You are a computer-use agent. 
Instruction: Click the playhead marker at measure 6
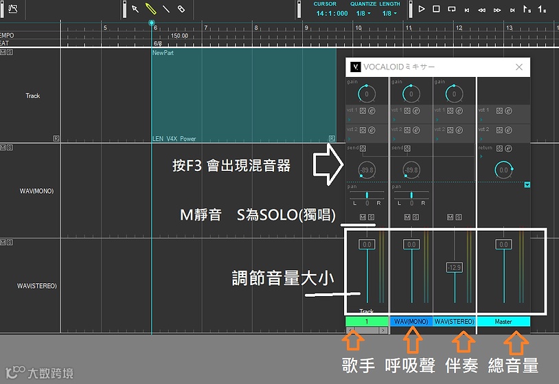[152, 23]
